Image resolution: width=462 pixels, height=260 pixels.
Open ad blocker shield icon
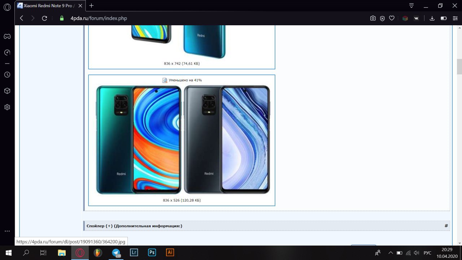coord(382,18)
